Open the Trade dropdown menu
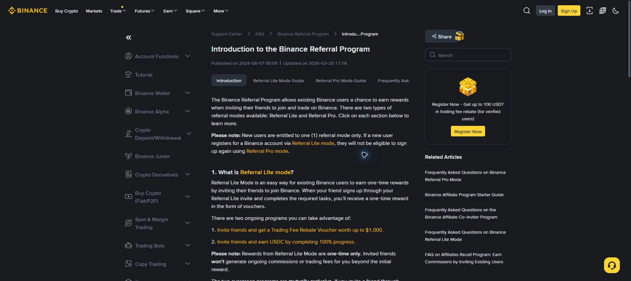 coord(118,11)
